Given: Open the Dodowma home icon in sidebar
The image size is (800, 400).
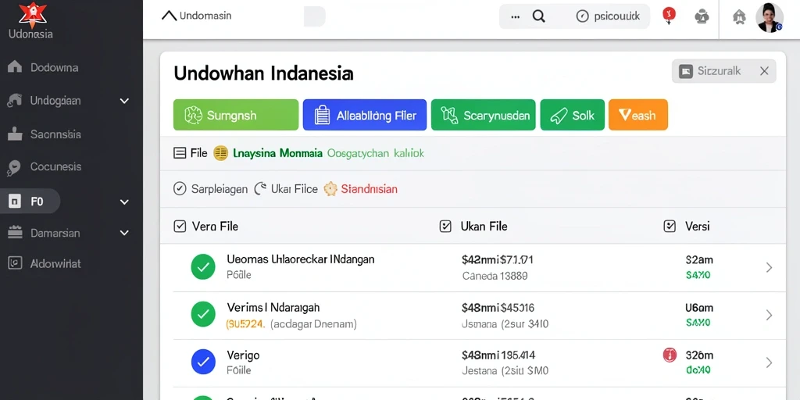Looking at the screenshot, I should 15,67.
